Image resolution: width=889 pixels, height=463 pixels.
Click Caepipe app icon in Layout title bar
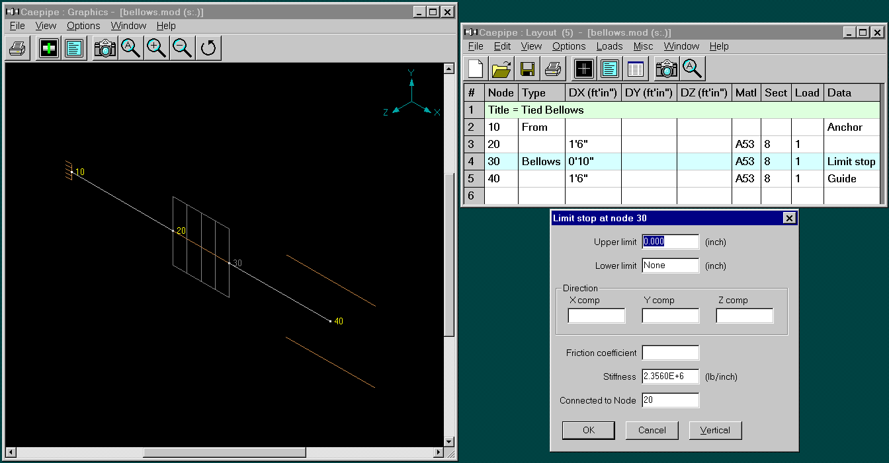(x=470, y=32)
